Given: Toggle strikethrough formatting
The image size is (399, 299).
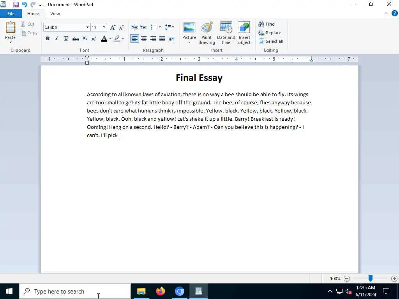Looking at the screenshot, I should coord(75,39).
